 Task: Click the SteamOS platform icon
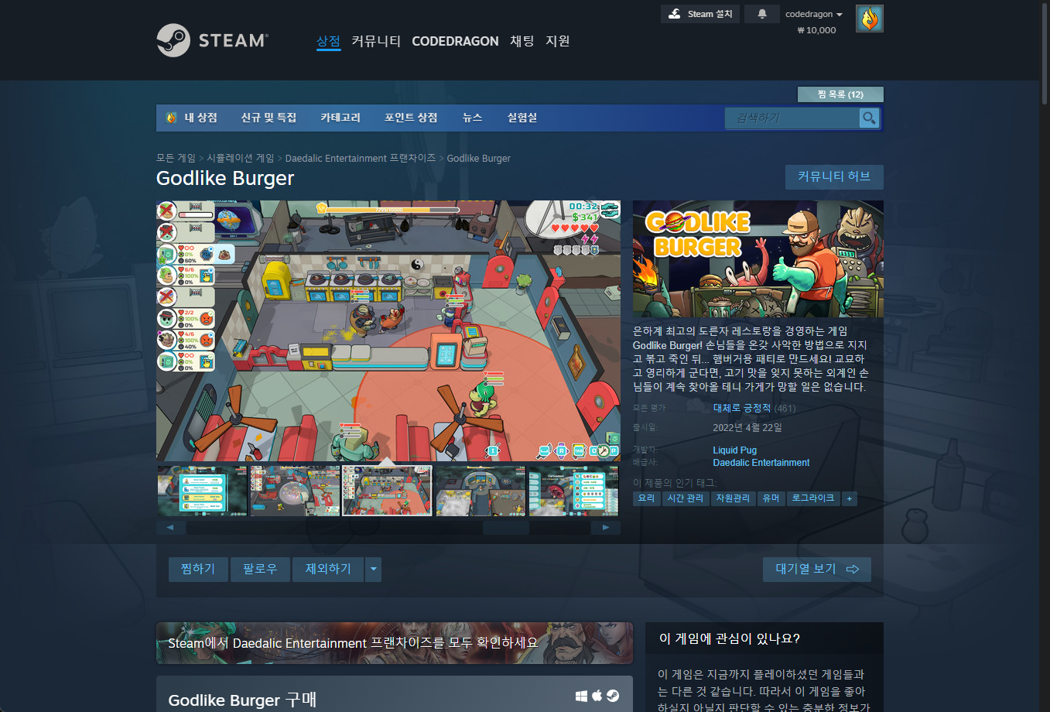tap(613, 696)
